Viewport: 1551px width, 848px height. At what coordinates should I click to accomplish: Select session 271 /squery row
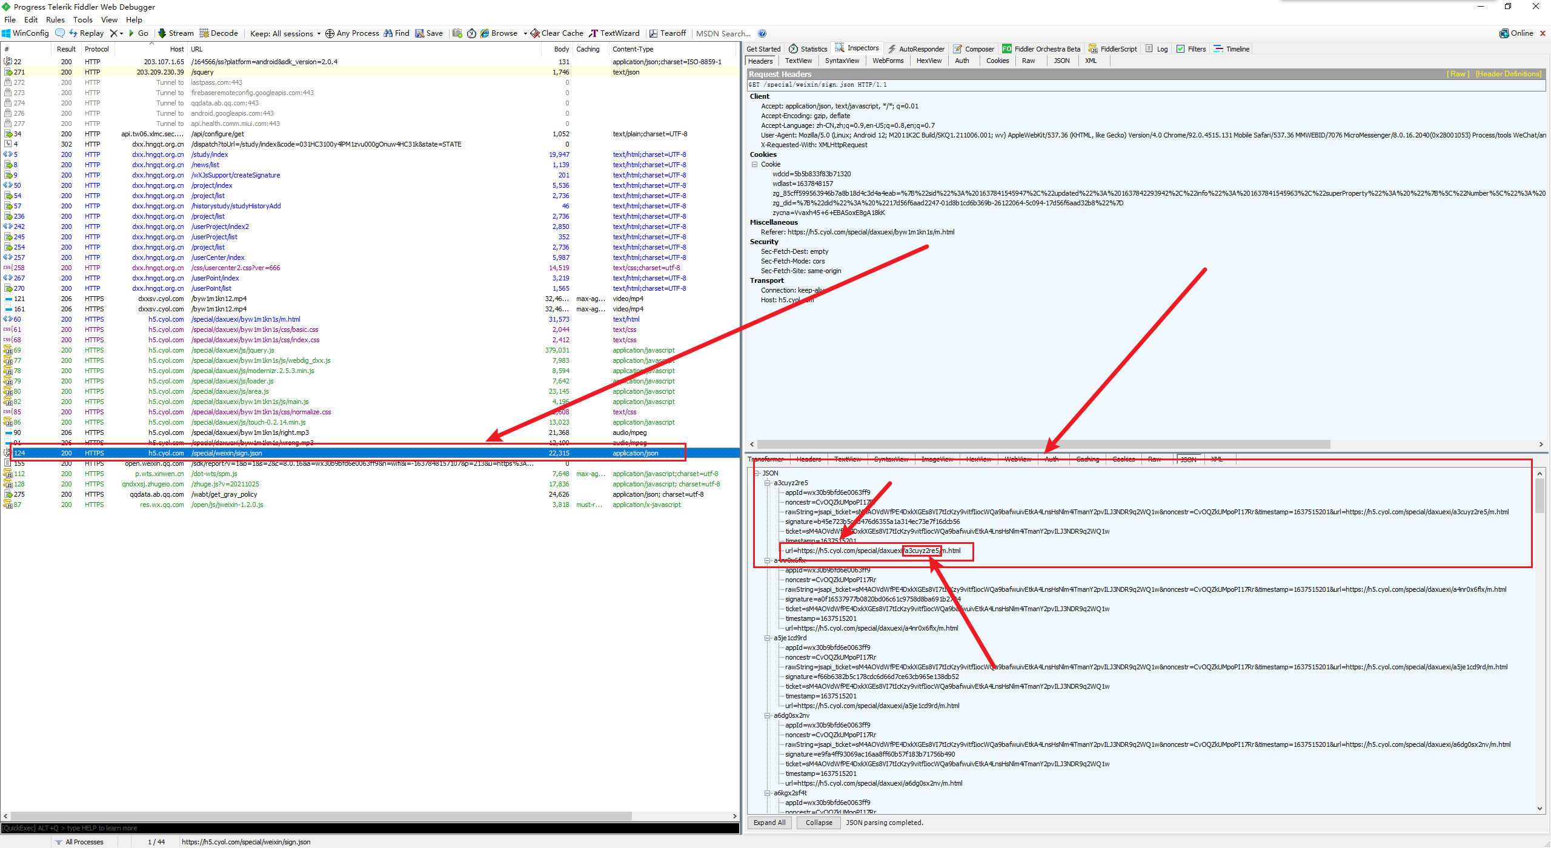tap(370, 72)
